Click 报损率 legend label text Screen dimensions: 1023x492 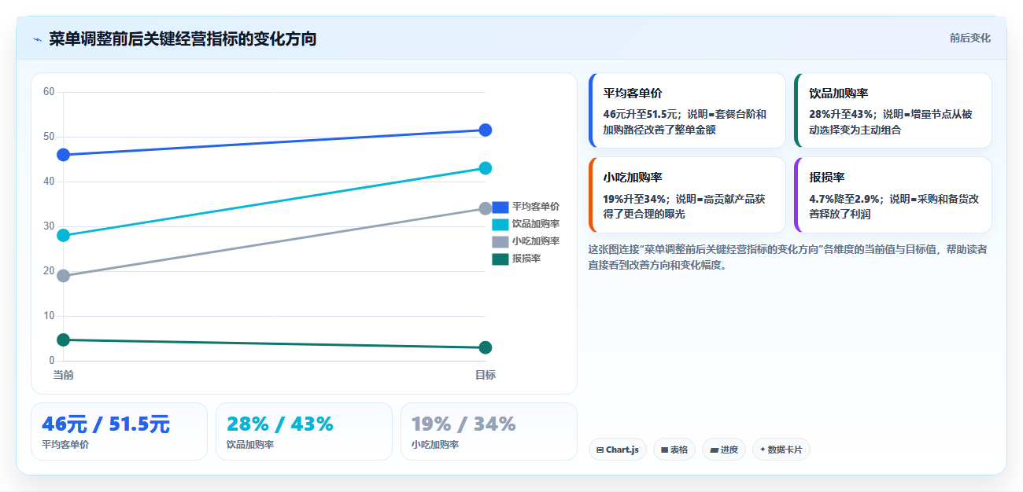pyautogui.click(x=526, y=259)
